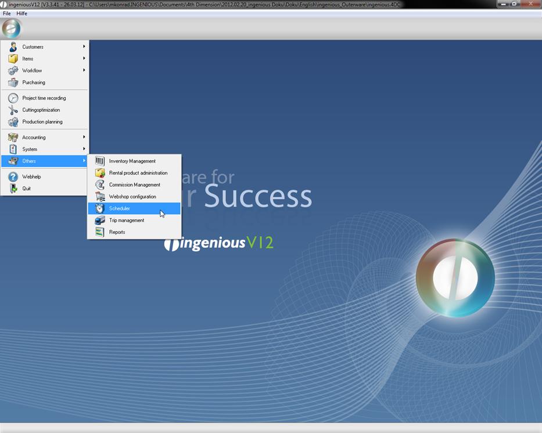Click the Trip management truck icon
Viewport: 542px width, 433px height.
tap(100, 221)
